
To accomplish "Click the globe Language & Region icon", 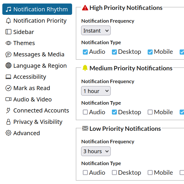I will pyautogui.click(x=8, y=66).
